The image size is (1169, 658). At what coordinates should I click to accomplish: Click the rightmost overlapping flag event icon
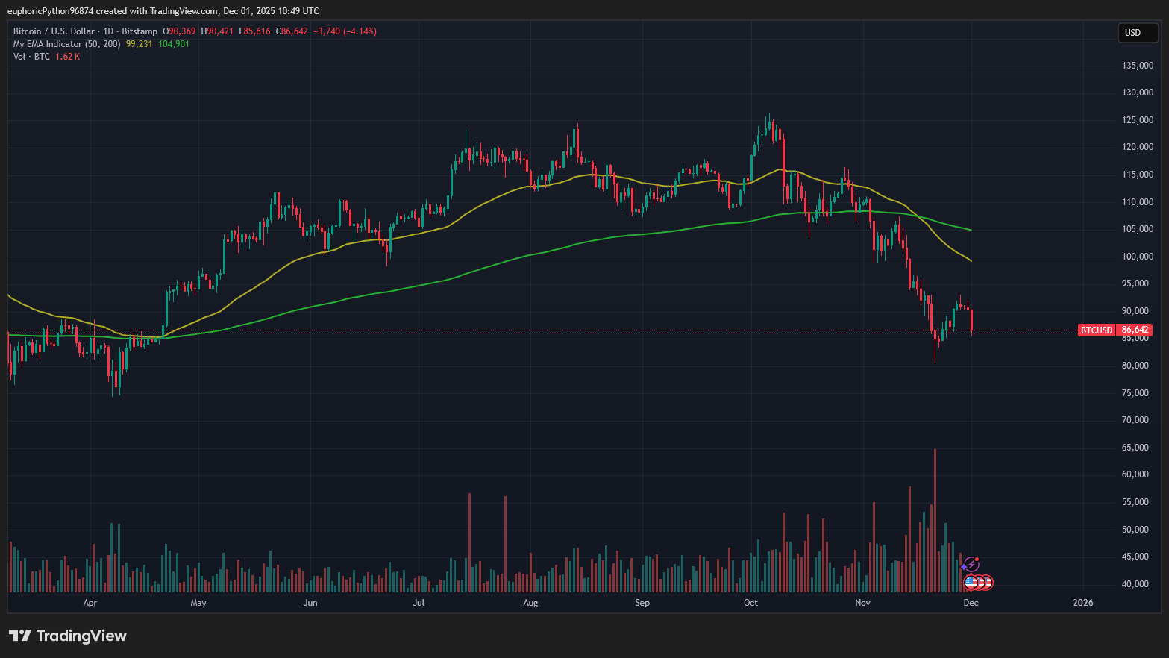pyautogui.click(x=988, y=582)
